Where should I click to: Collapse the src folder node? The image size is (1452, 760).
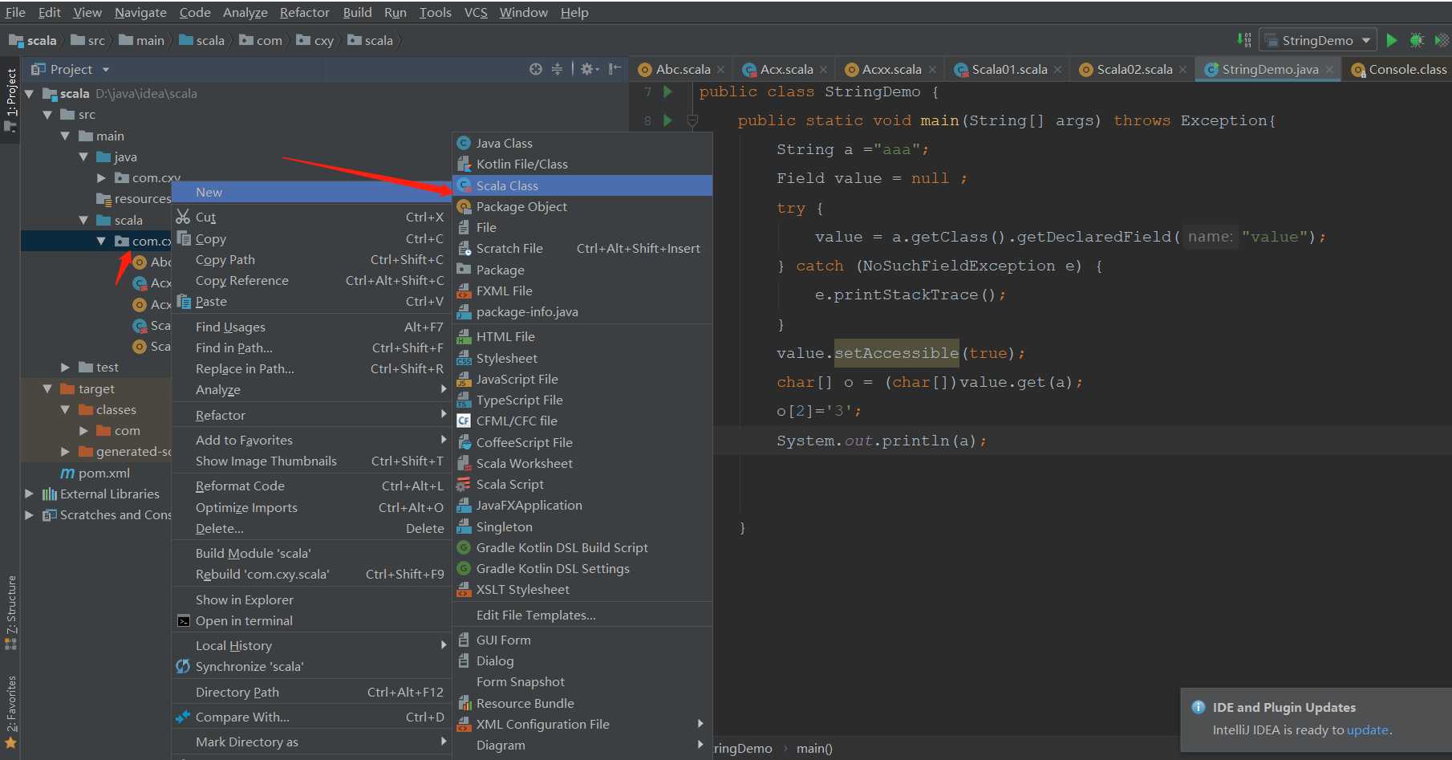pyautogui.click(x=47, y=115)
